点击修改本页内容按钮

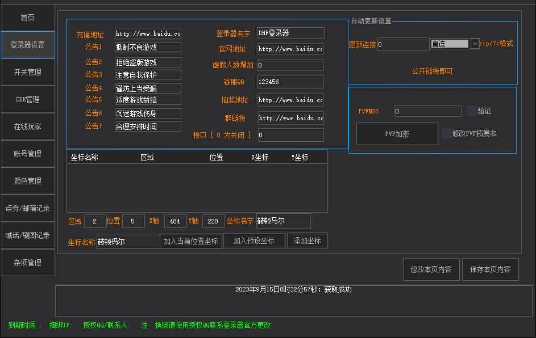(431, 269)
